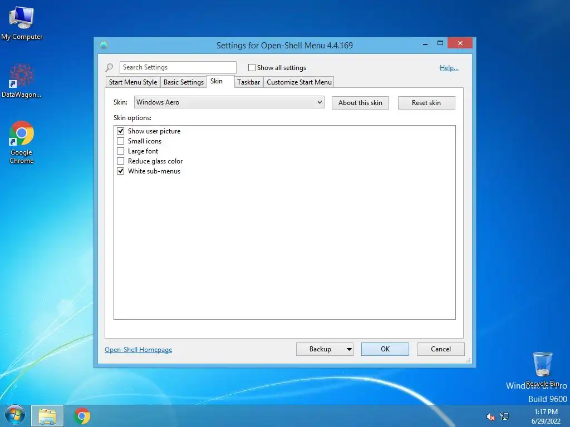
Task: Select the Skin tab
Action: (x=219, y=81)
